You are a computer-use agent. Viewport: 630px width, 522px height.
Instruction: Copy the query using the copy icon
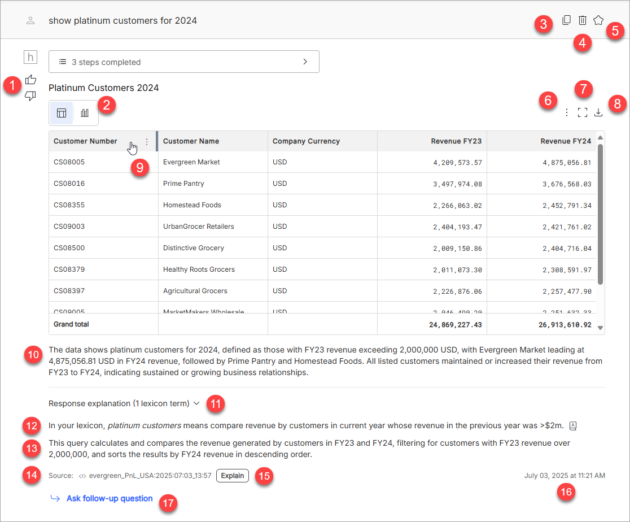tap(566, 20)
